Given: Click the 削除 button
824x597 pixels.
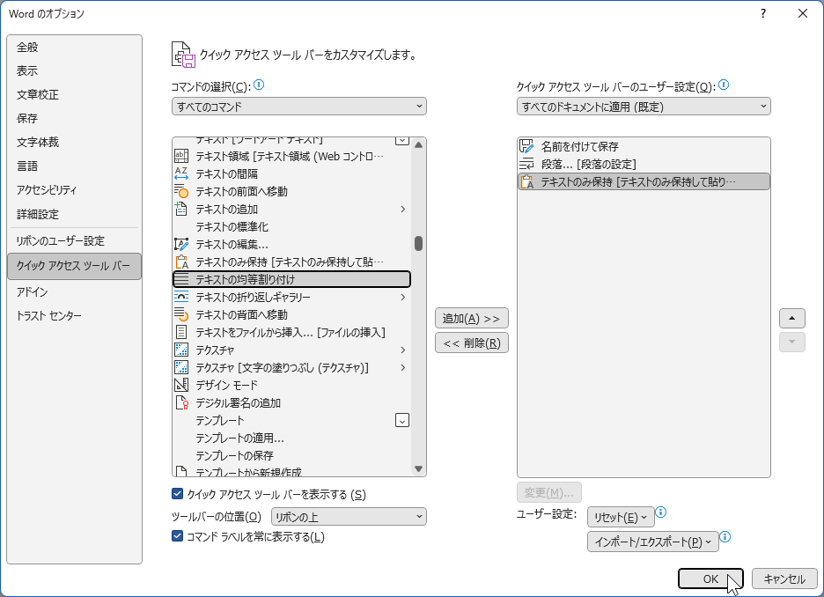Looking at the screenshot, I should pyautogui.click(x=471, y=343).
